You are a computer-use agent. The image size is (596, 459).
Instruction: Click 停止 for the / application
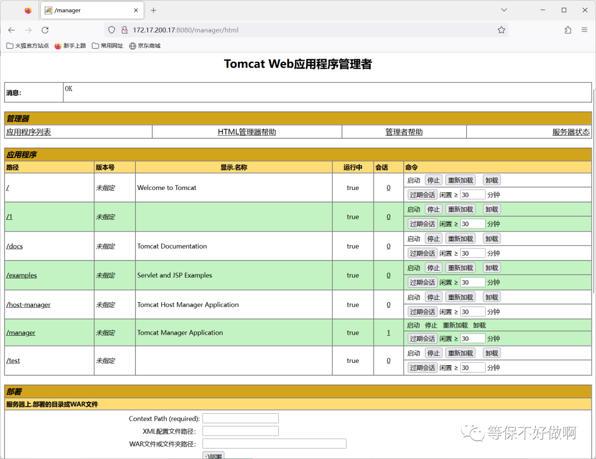click(433, 180)
